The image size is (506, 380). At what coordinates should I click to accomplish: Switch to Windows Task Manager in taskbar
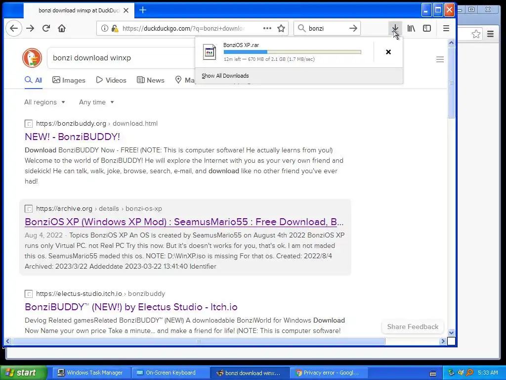click(x=90, y=373)
